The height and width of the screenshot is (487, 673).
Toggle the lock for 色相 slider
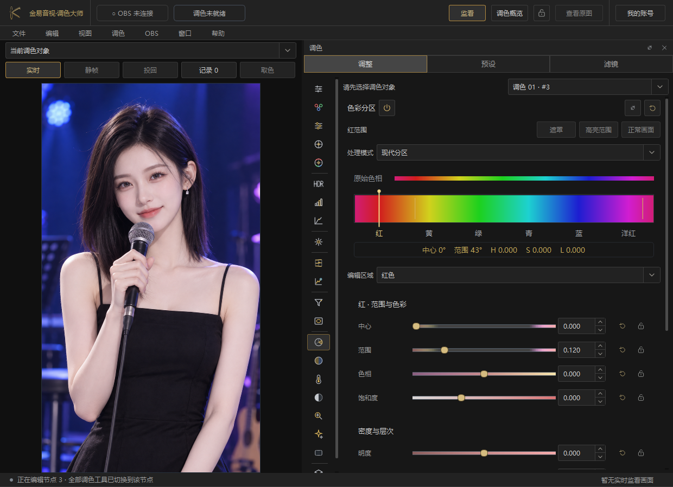(x=641, y=374)
